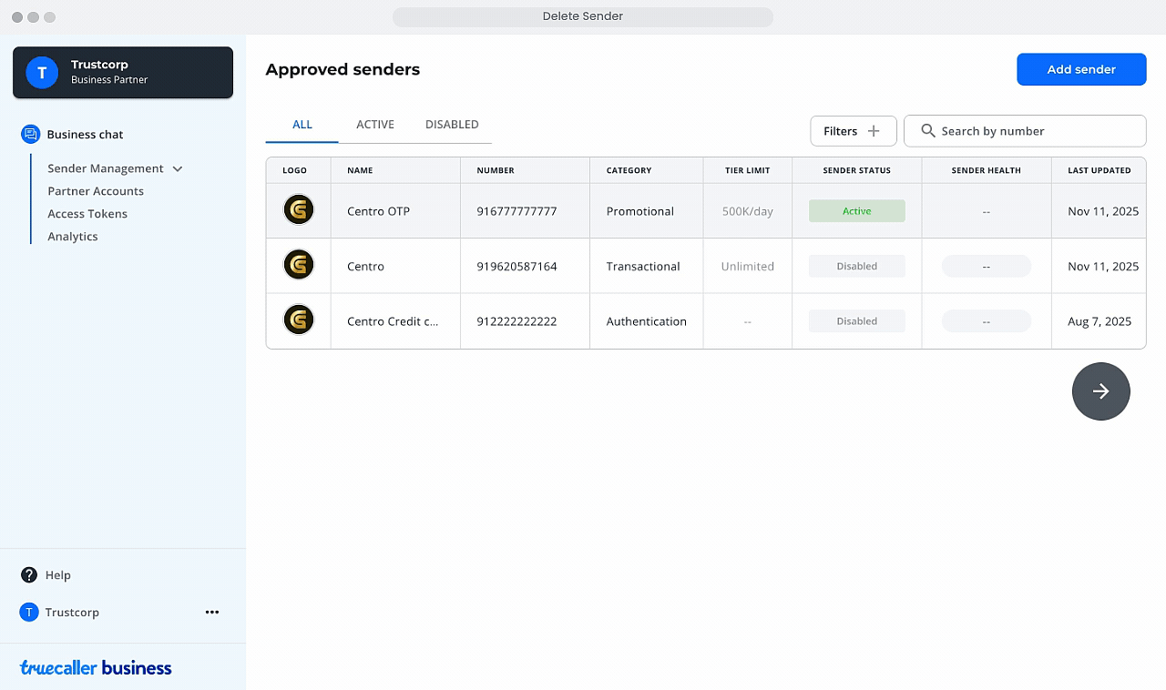Collapse the Sender Management chevron
Screen dimensions: 1166x690
click(x=178, y=169)
